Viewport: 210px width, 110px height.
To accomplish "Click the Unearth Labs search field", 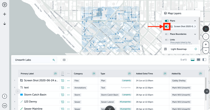I will (x=35, y=60).
